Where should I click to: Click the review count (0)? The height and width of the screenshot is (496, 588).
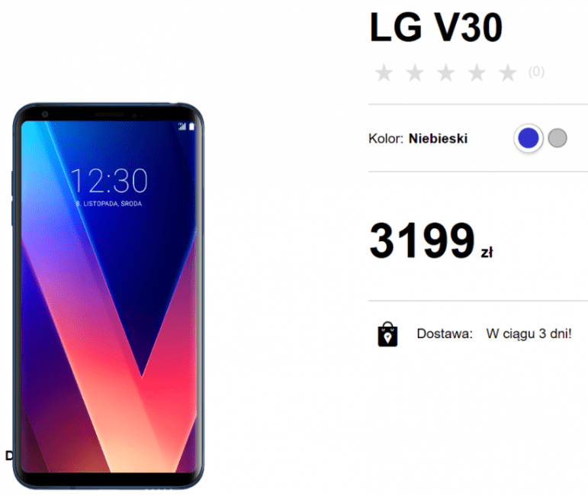[x=536, y=71]
